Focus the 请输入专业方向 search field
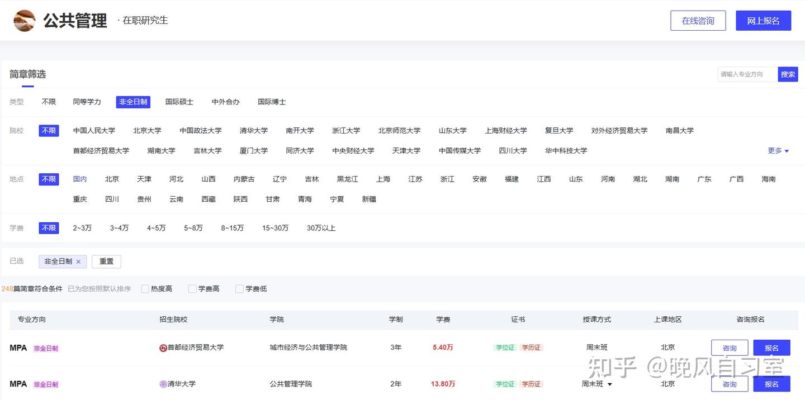 click(x=747, y=74)
